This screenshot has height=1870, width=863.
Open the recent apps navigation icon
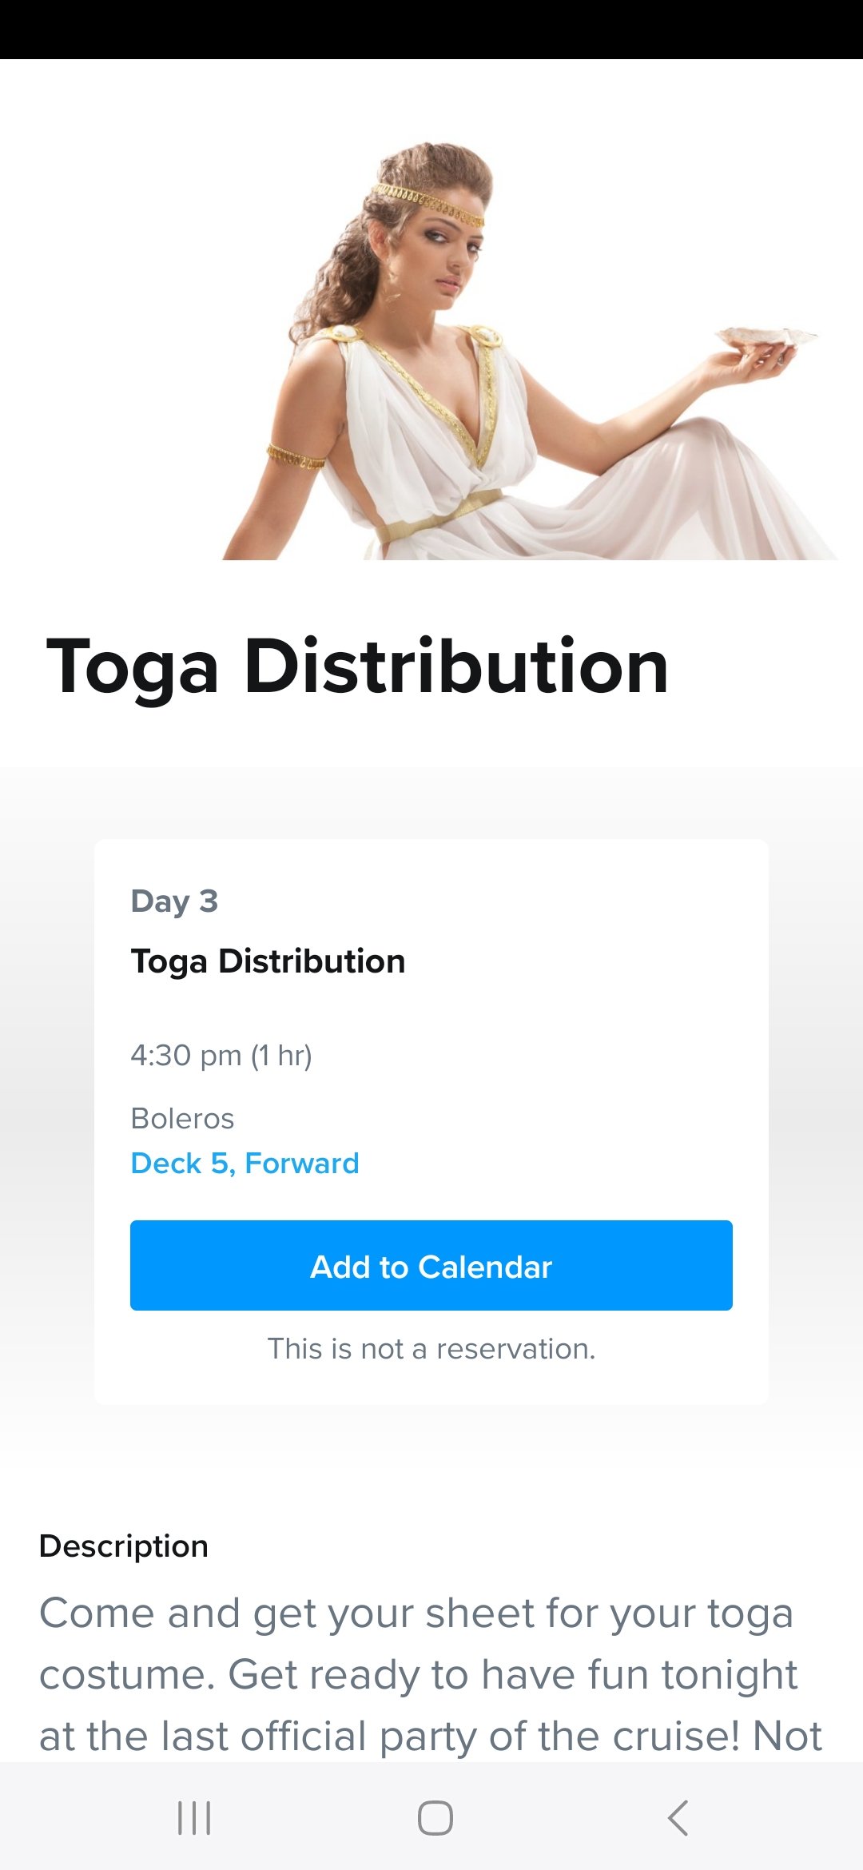tap(194, 1818)
